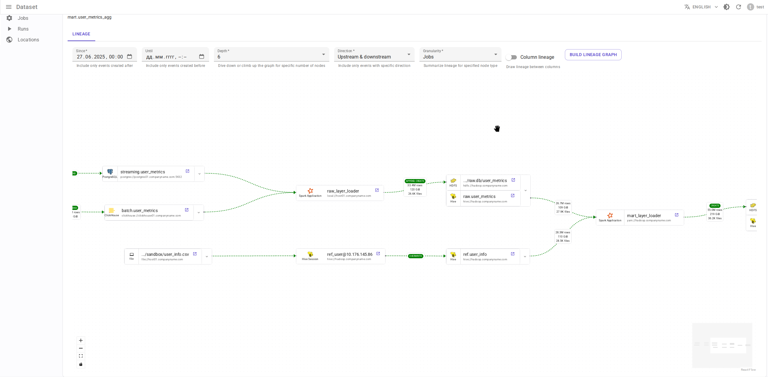Fit lineage graph to view

pos(81,356)
